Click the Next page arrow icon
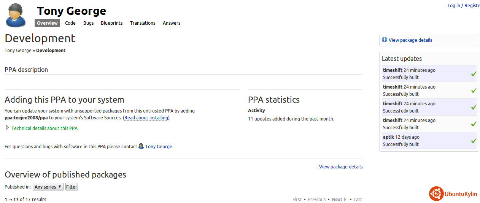480x203 pixels. point(345,199)
